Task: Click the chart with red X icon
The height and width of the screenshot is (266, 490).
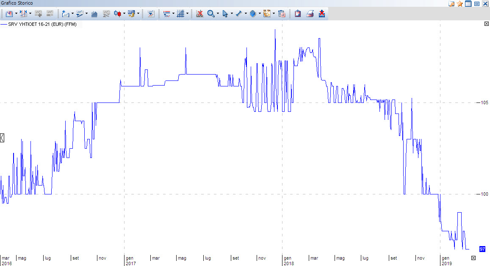Action: click(200, 14)
